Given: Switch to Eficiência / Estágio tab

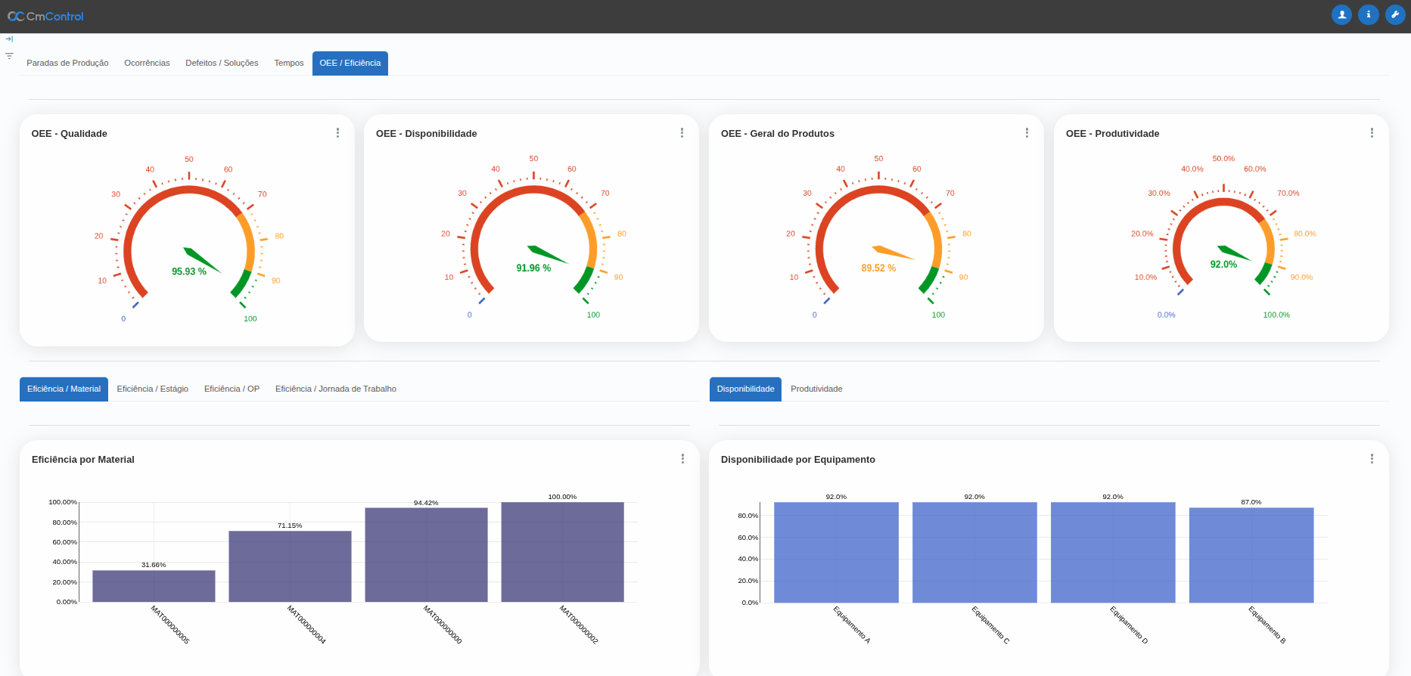Looking at the screenshot, I should 152,389.
